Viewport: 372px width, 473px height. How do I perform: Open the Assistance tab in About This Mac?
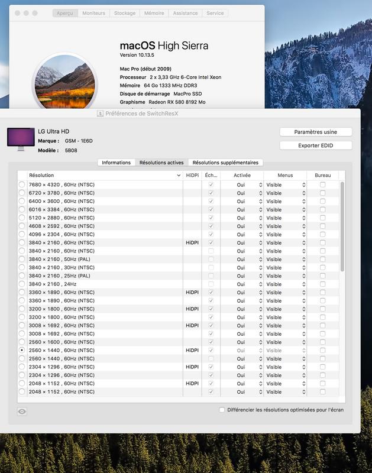click(x=185, y=13)
